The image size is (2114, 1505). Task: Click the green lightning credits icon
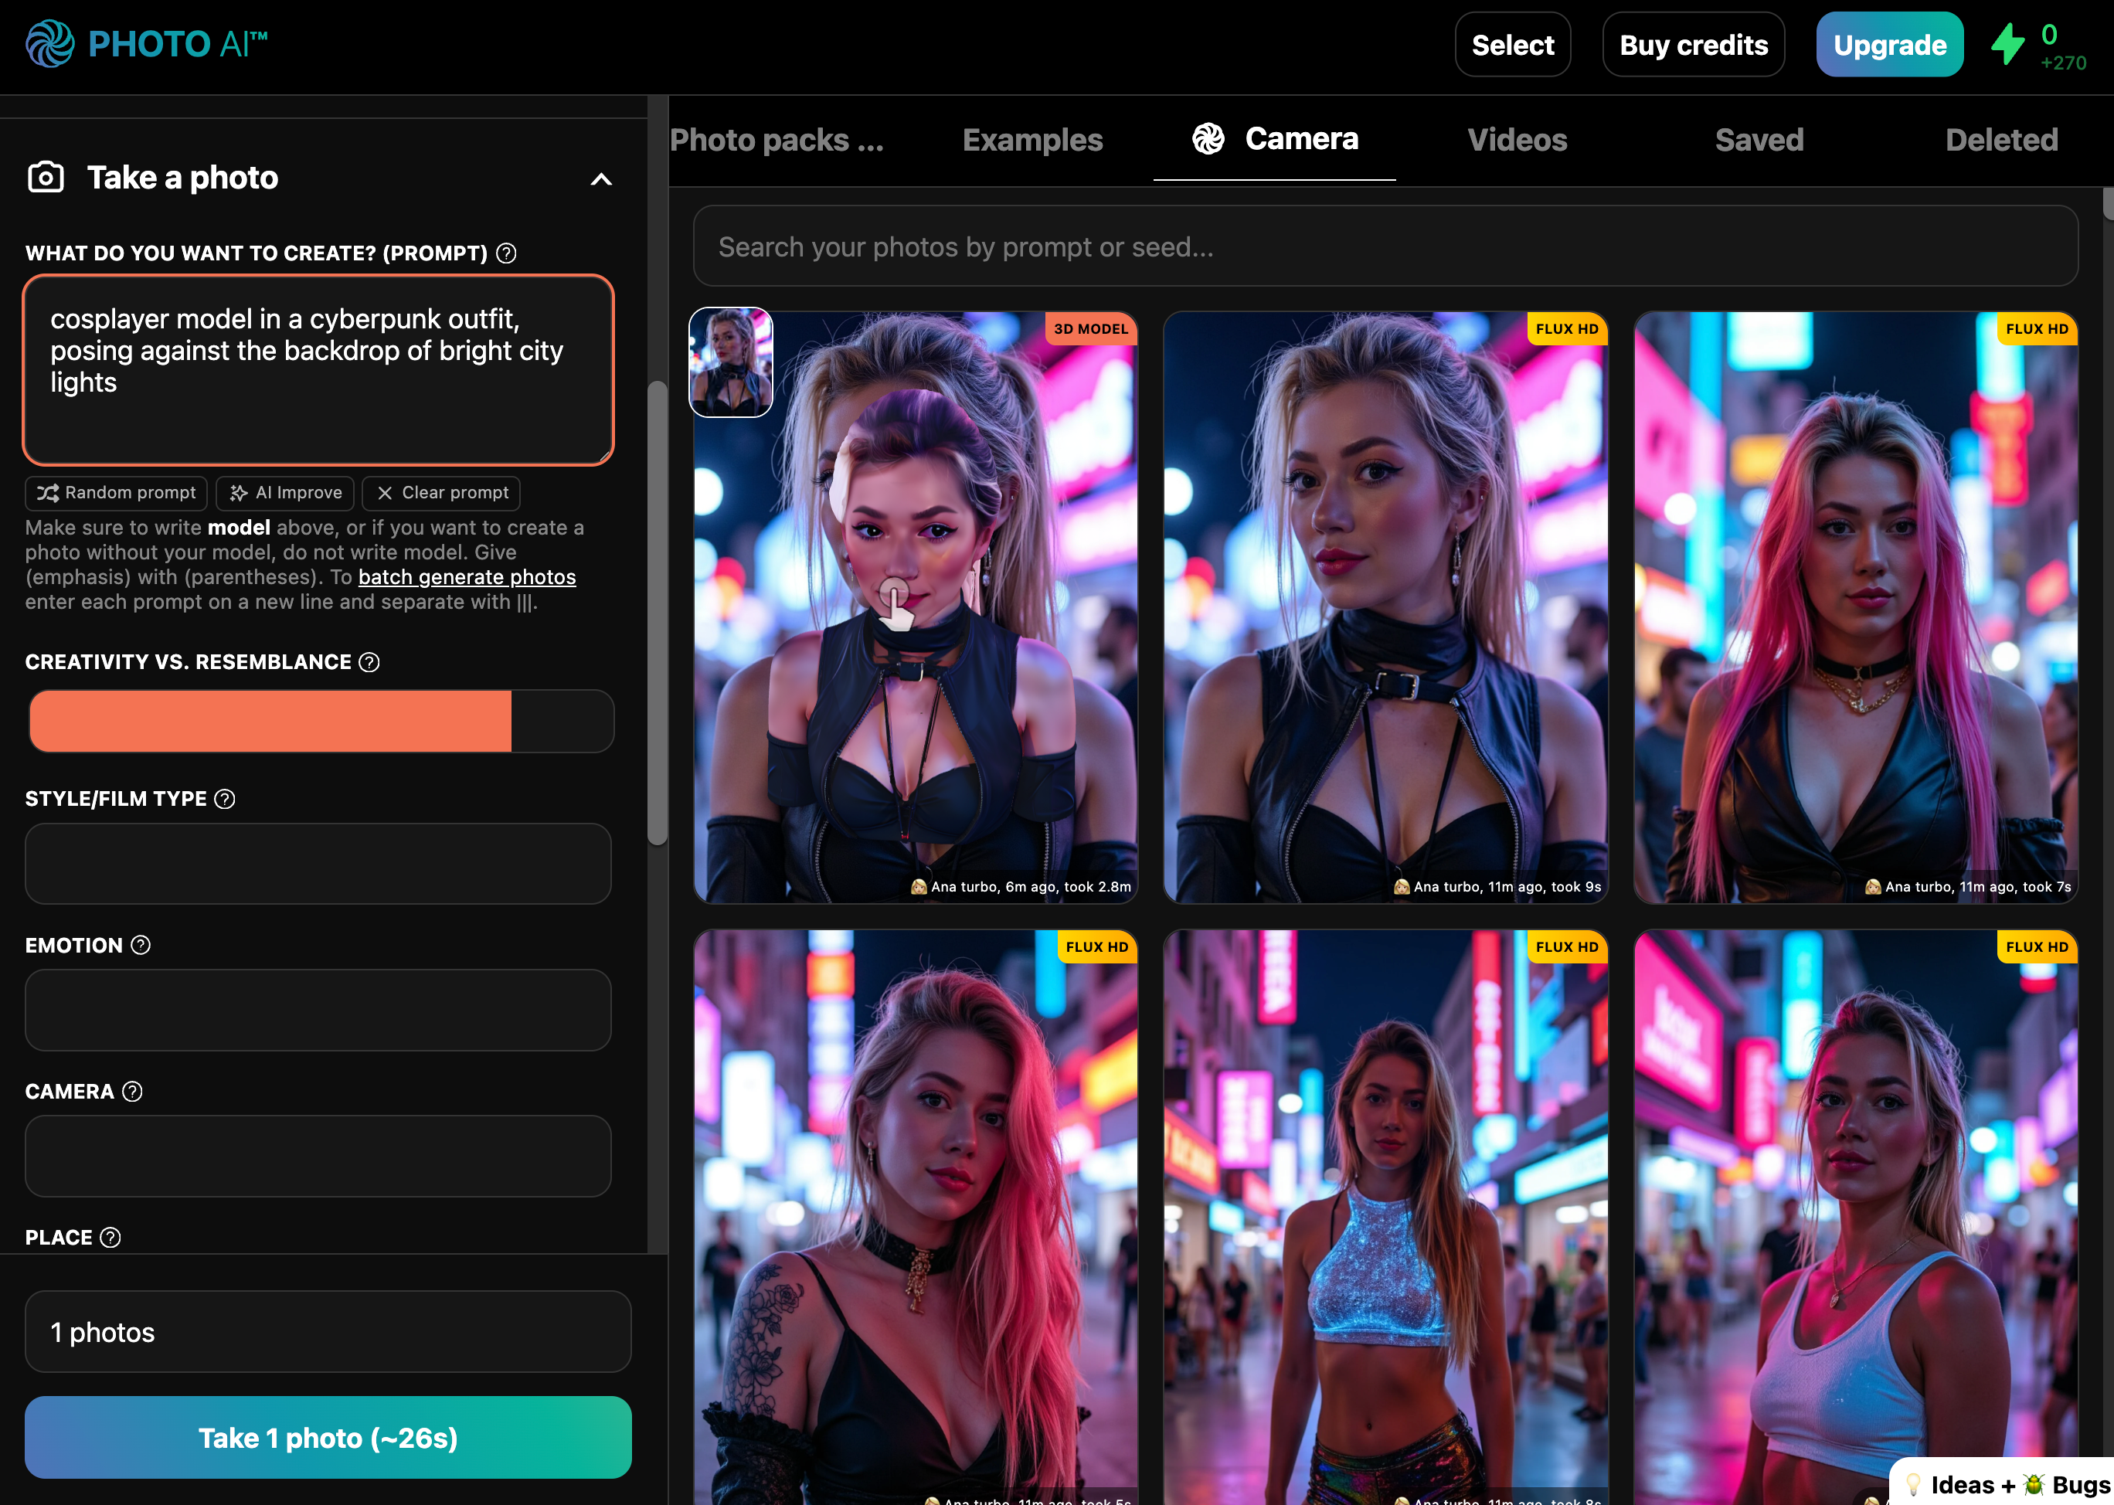[x=2007, y=43]
